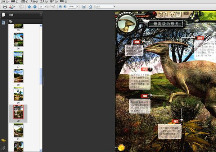Click the 页面 panel header document icon
Screen dimensions: 216x152
click(x=4, y=15)
